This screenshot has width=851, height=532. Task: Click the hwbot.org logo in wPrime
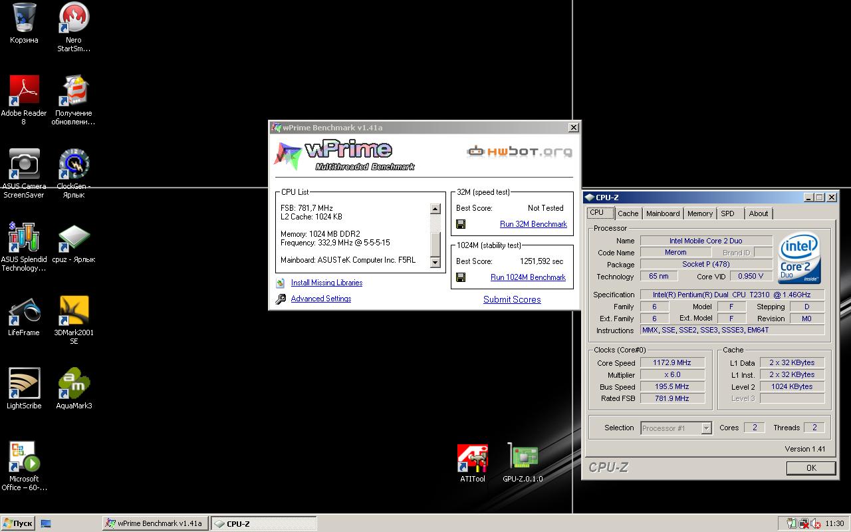[519, 152]
